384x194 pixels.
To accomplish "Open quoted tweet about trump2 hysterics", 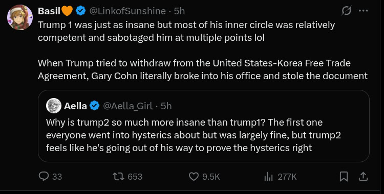I will point(203,126).
